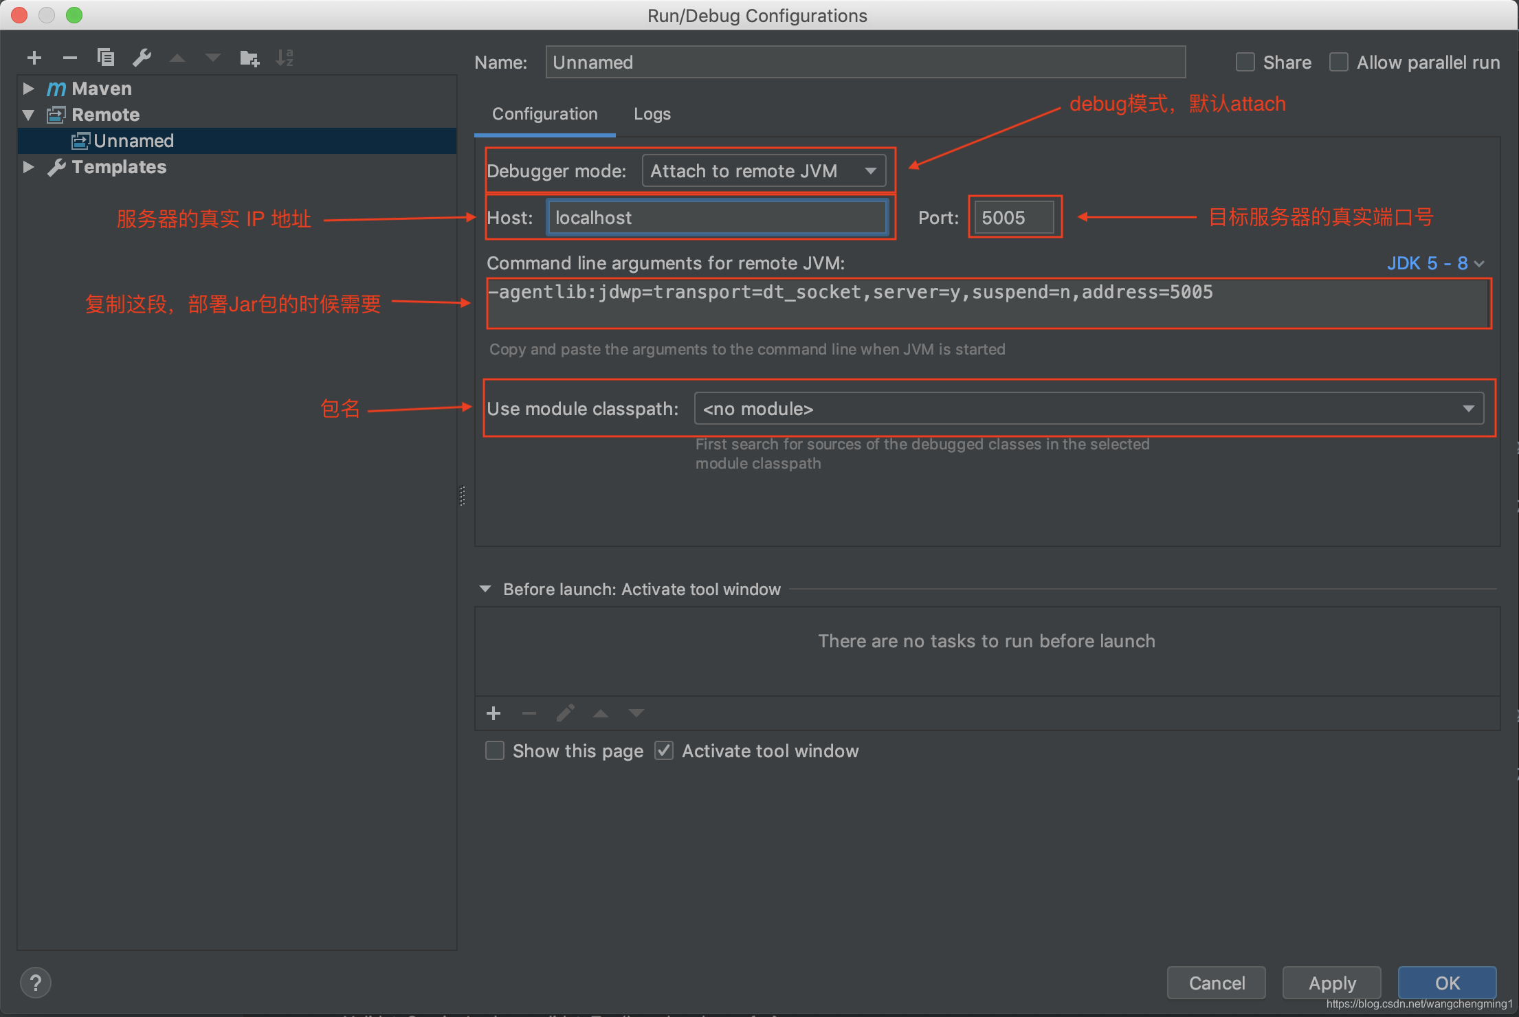This screenshot has width=1519, height=1017.
Task: Switch to the Logs tab
Action: [x=652, y=114]
